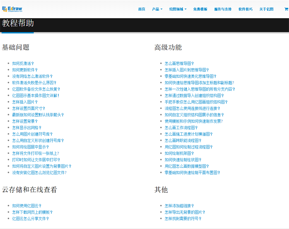Viewport: 289px width, 229px height.
Task: Open the link 最新版如何设置默认线条箭头？
Action: (38, 115)
